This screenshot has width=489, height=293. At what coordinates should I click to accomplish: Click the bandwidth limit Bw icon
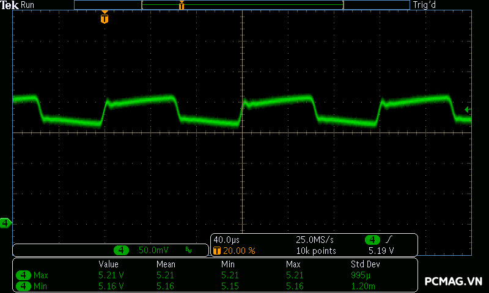(x=188, y=250)
